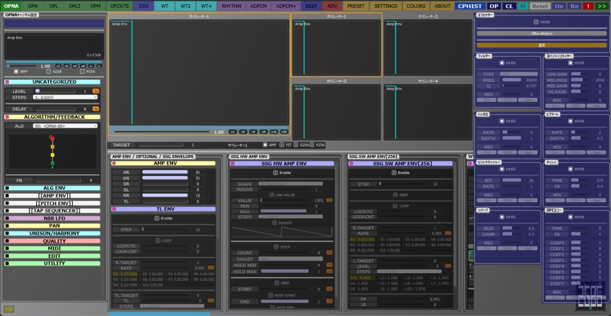Click the x4 zoom button under channel preview
The image size is (611, 316).
(x=75, y=66)
